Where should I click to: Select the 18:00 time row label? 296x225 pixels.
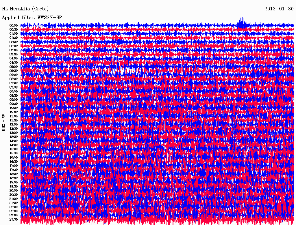[14, 174]
